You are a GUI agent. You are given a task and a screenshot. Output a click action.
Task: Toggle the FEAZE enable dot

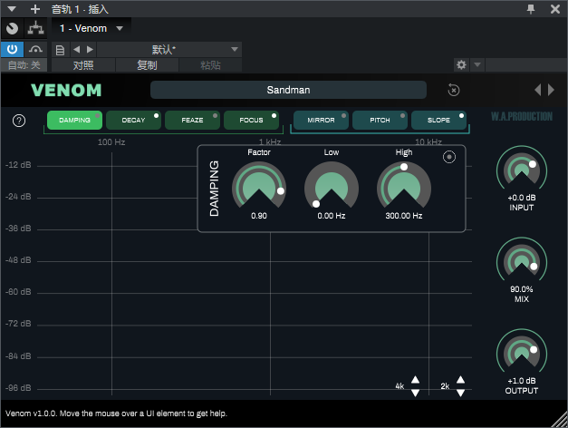tap(216, 116)
